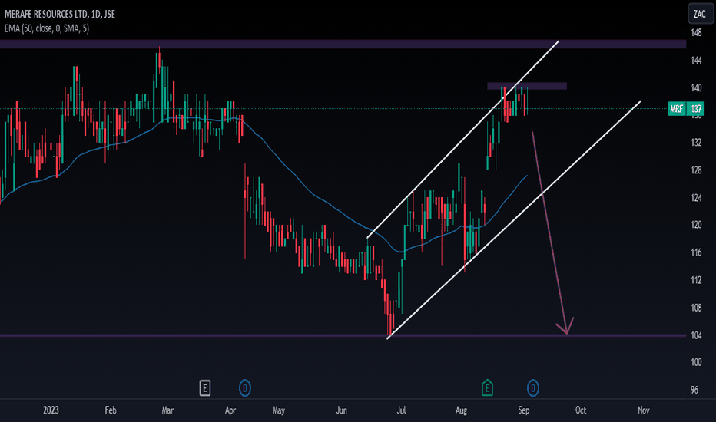Click the ZAC currency button
This screenshot has height=422, width=716.
(x=700, y=14)
